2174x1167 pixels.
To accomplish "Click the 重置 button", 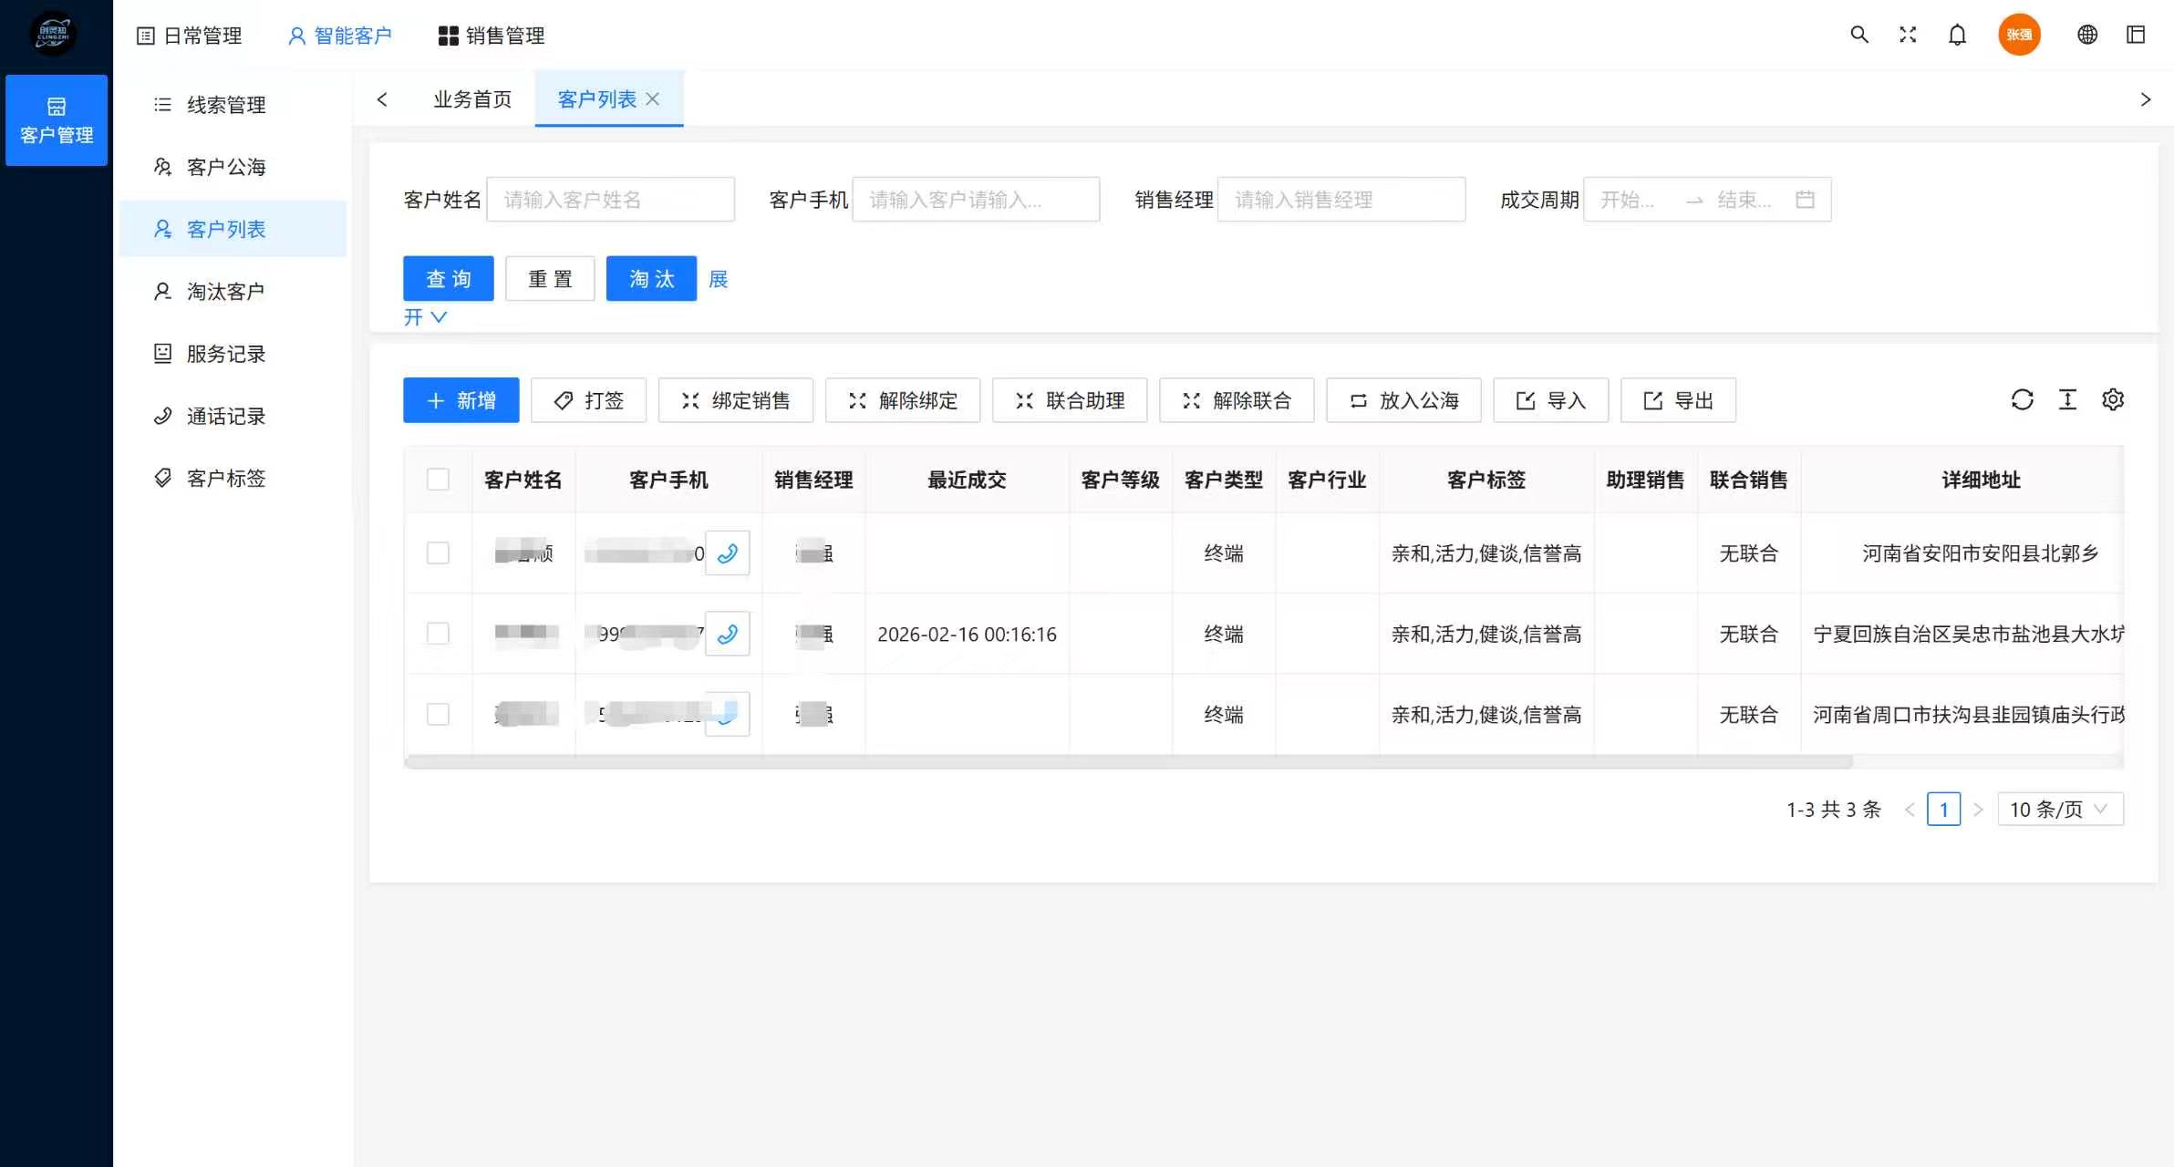I will pos(550,278).
